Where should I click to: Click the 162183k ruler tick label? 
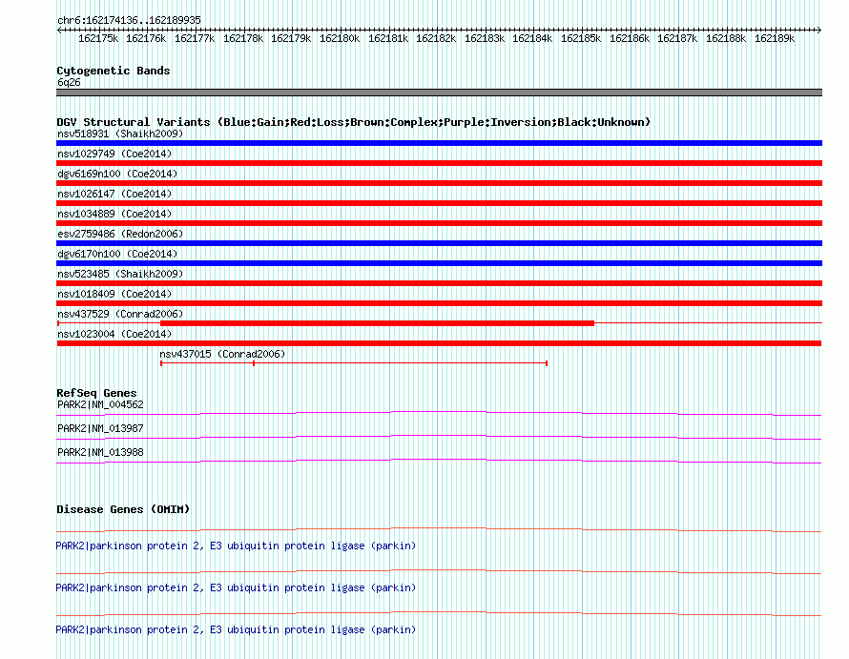click(484, 38)
